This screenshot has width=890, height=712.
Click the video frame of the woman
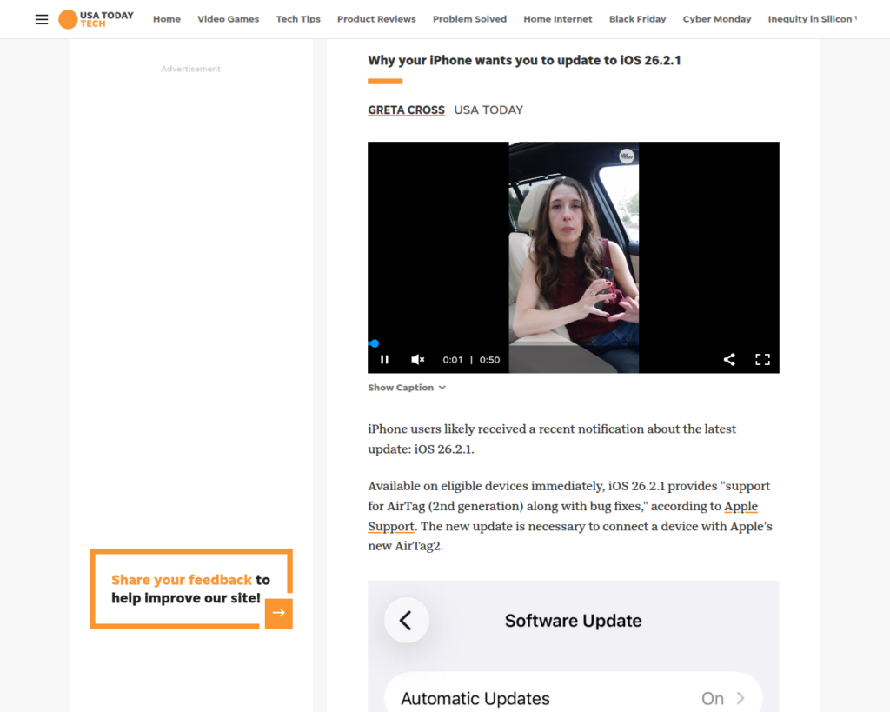click(574, 252)
